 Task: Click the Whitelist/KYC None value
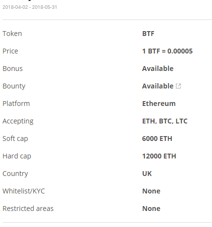pos(151,191)
